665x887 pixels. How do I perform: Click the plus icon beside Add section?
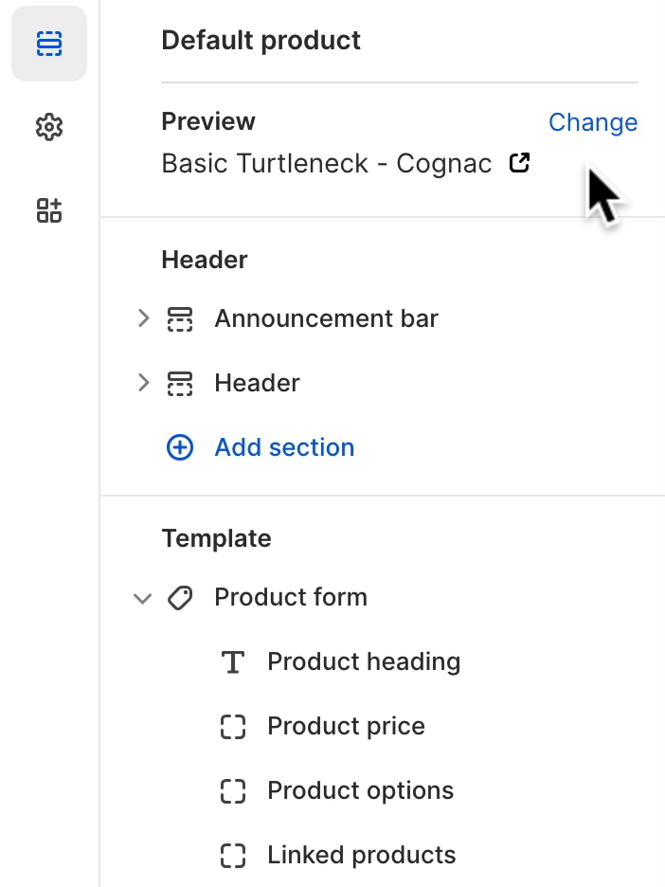coord(180,447)
